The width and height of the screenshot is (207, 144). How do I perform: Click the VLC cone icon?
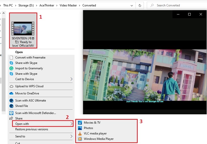coord(80,133)
